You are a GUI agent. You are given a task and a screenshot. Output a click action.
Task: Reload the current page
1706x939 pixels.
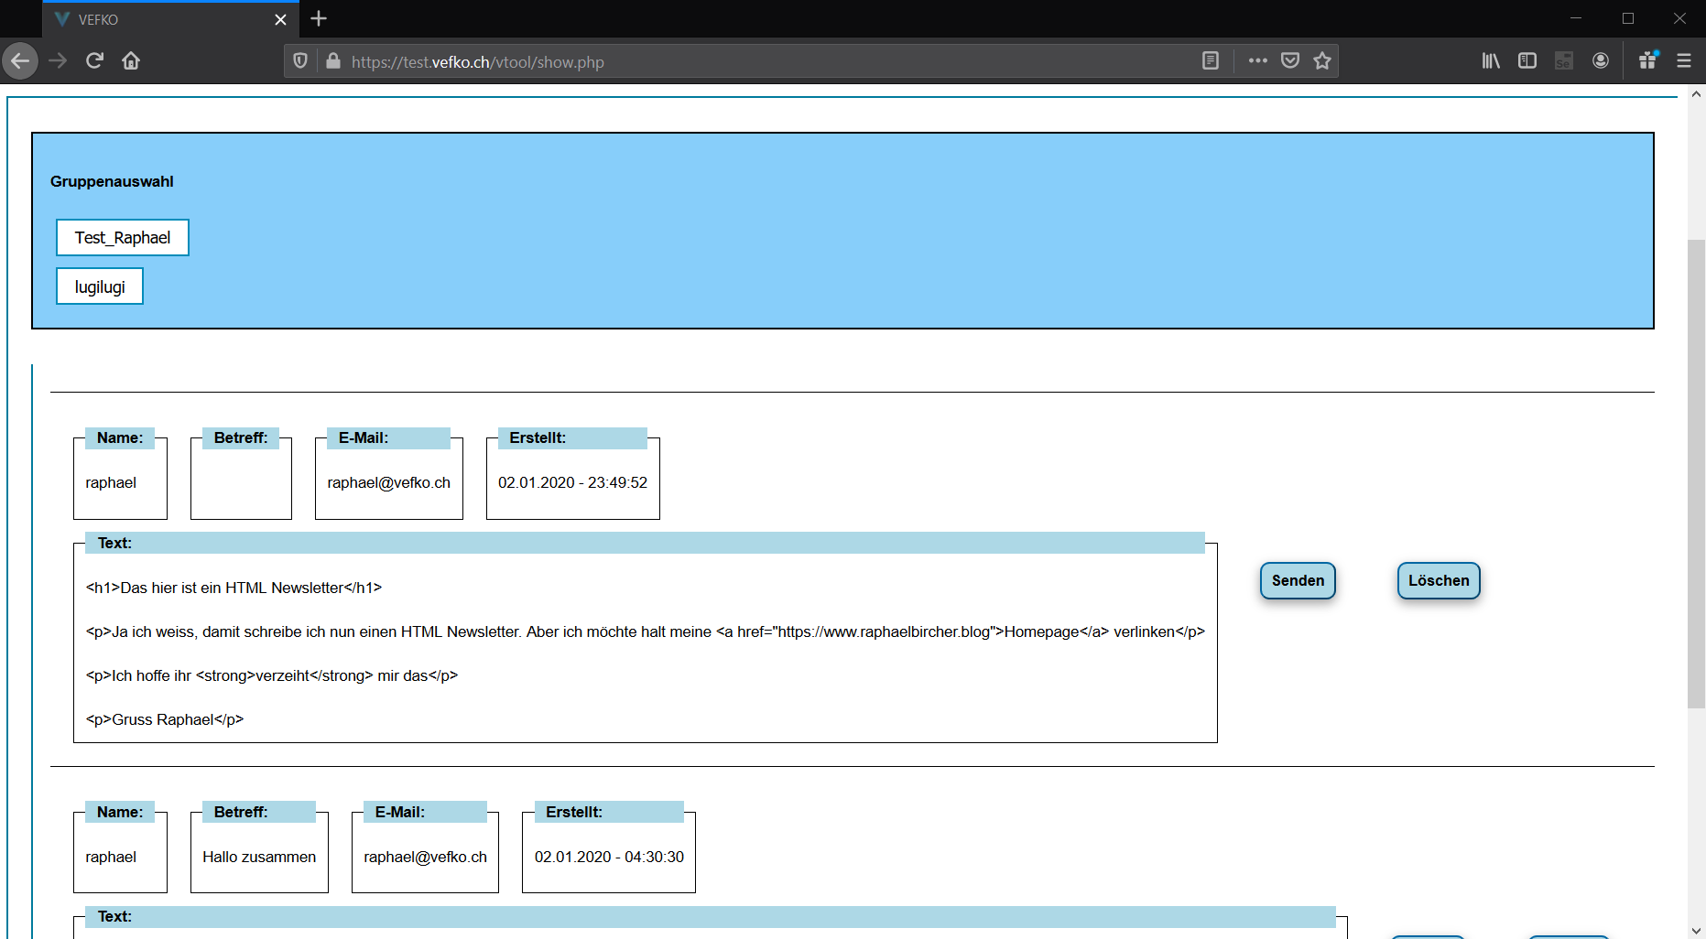pyautogui.click(x=94, y=61)
